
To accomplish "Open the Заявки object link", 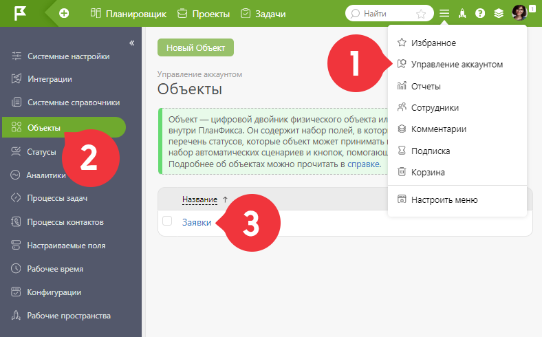I will [x=197, y=222].
